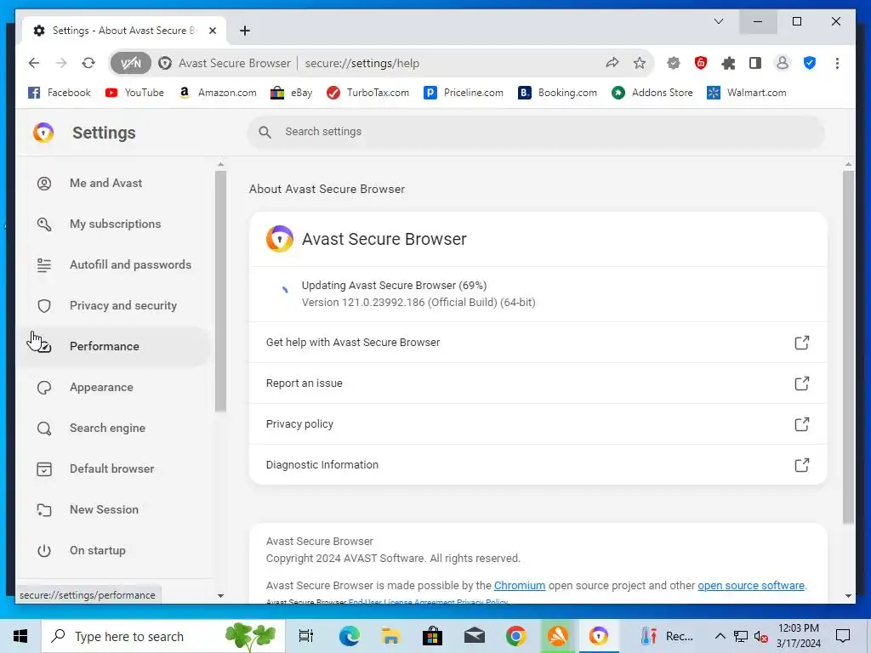Screen dimensions: 871x653
Task: Open New Session settings
Action: click(x=114, y=510)
